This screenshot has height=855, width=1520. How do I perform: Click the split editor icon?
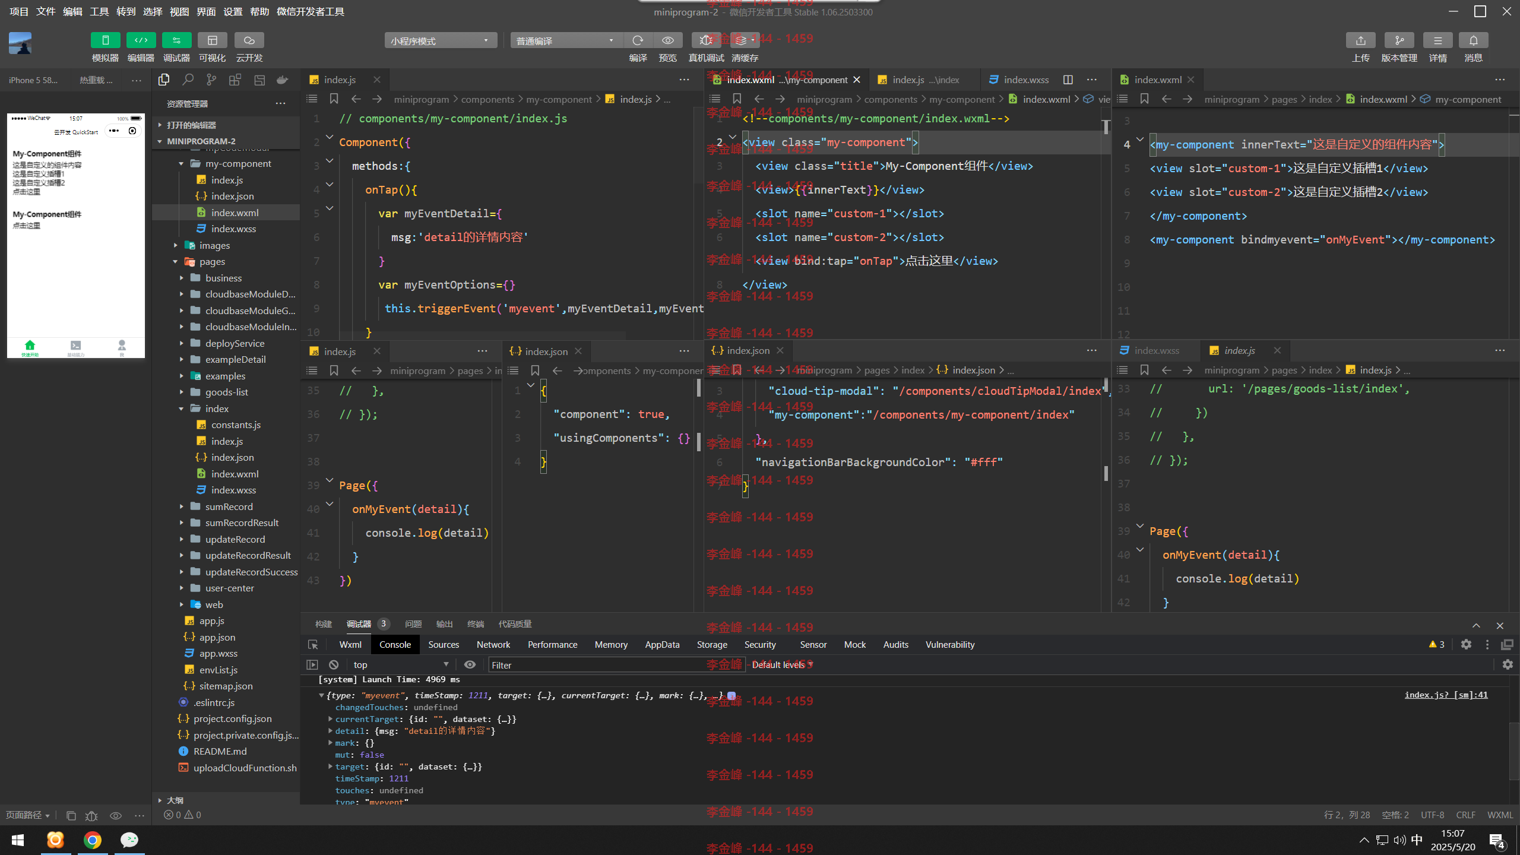(x=1068, y=80)
